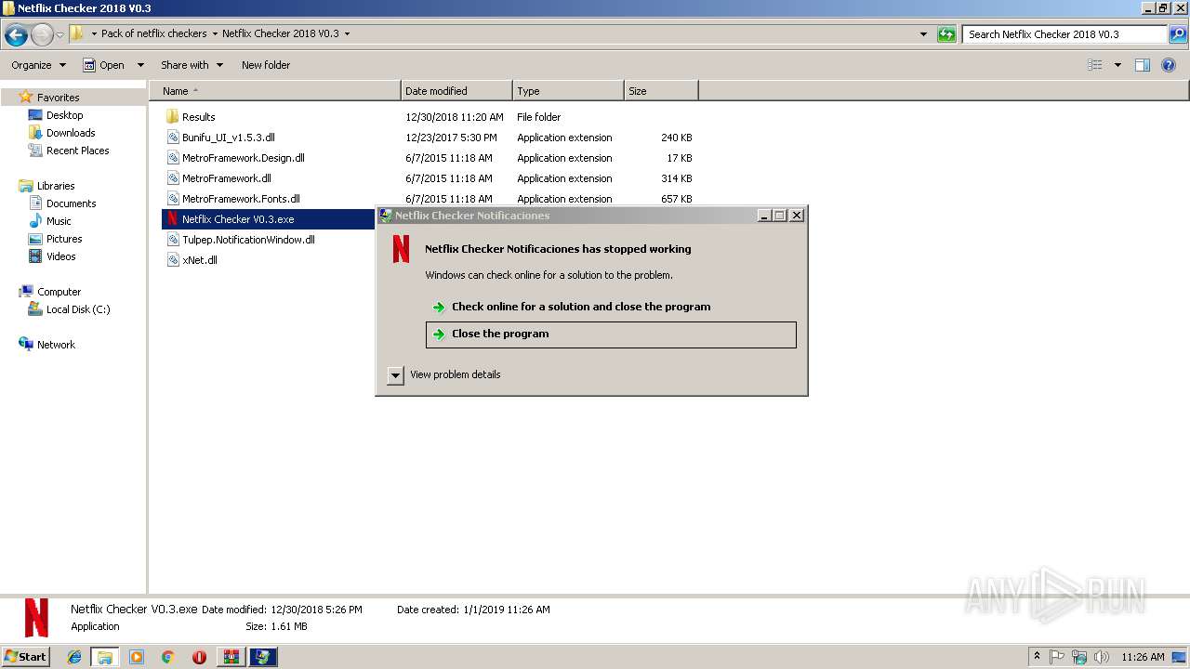Open the Start menu
Screen dimensions: 1190x669
pyautogui.click(x=26, y=657)
